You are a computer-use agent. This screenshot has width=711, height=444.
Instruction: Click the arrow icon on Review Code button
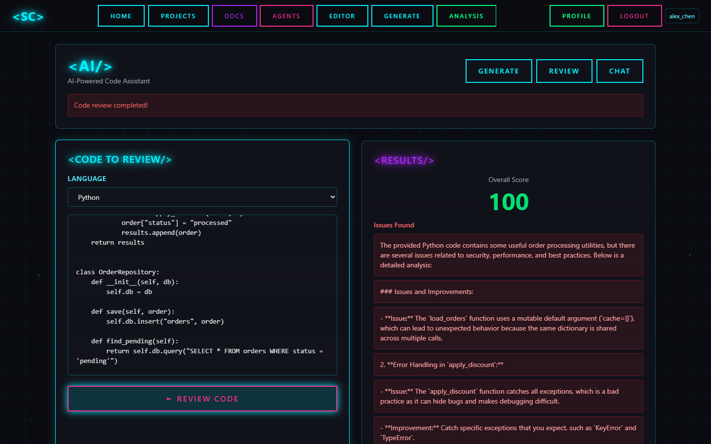(169, 399)
